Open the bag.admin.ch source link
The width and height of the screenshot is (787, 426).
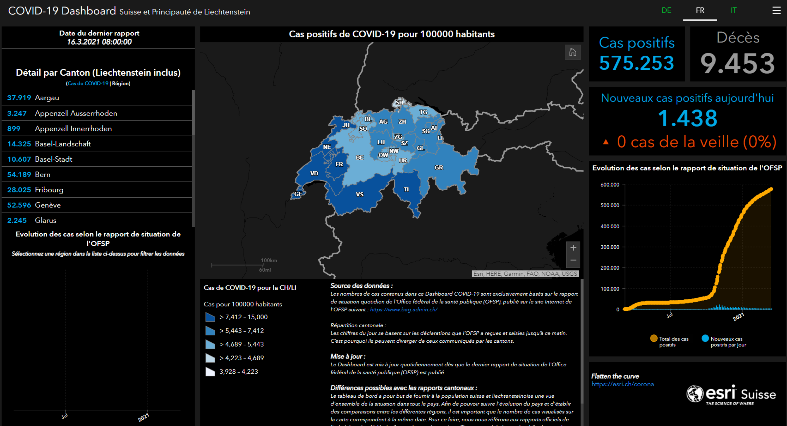[404, 310]
